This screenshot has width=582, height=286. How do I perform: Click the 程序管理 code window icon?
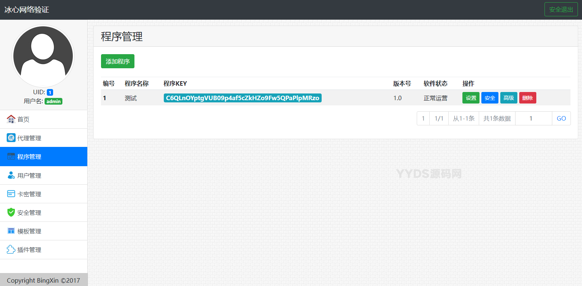pos(11,157)
